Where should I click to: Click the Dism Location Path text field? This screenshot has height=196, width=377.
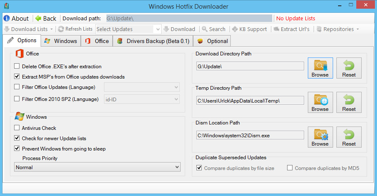pyautogui.click(x=250, y=135)
